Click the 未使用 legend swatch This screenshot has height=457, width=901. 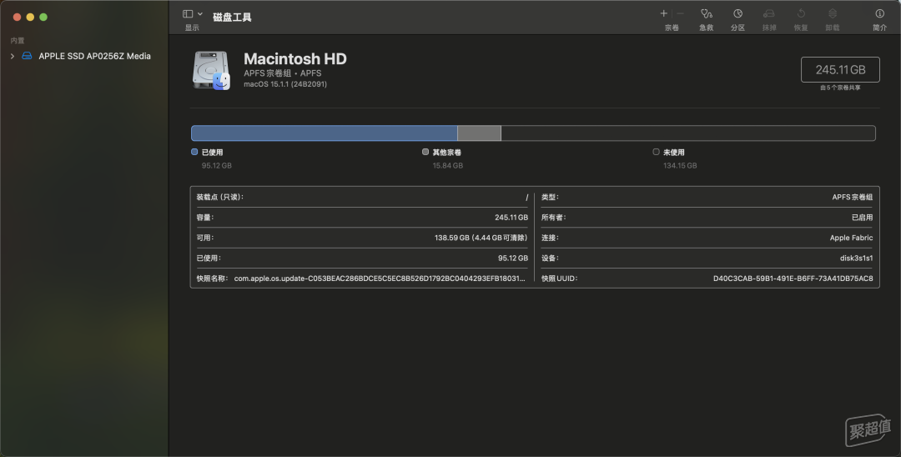656,152
